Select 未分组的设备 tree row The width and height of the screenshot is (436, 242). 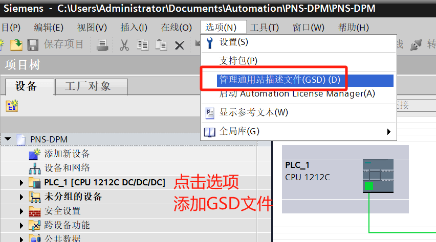tap(73, 197)
